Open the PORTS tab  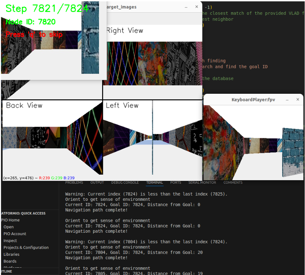pos(176,182)
